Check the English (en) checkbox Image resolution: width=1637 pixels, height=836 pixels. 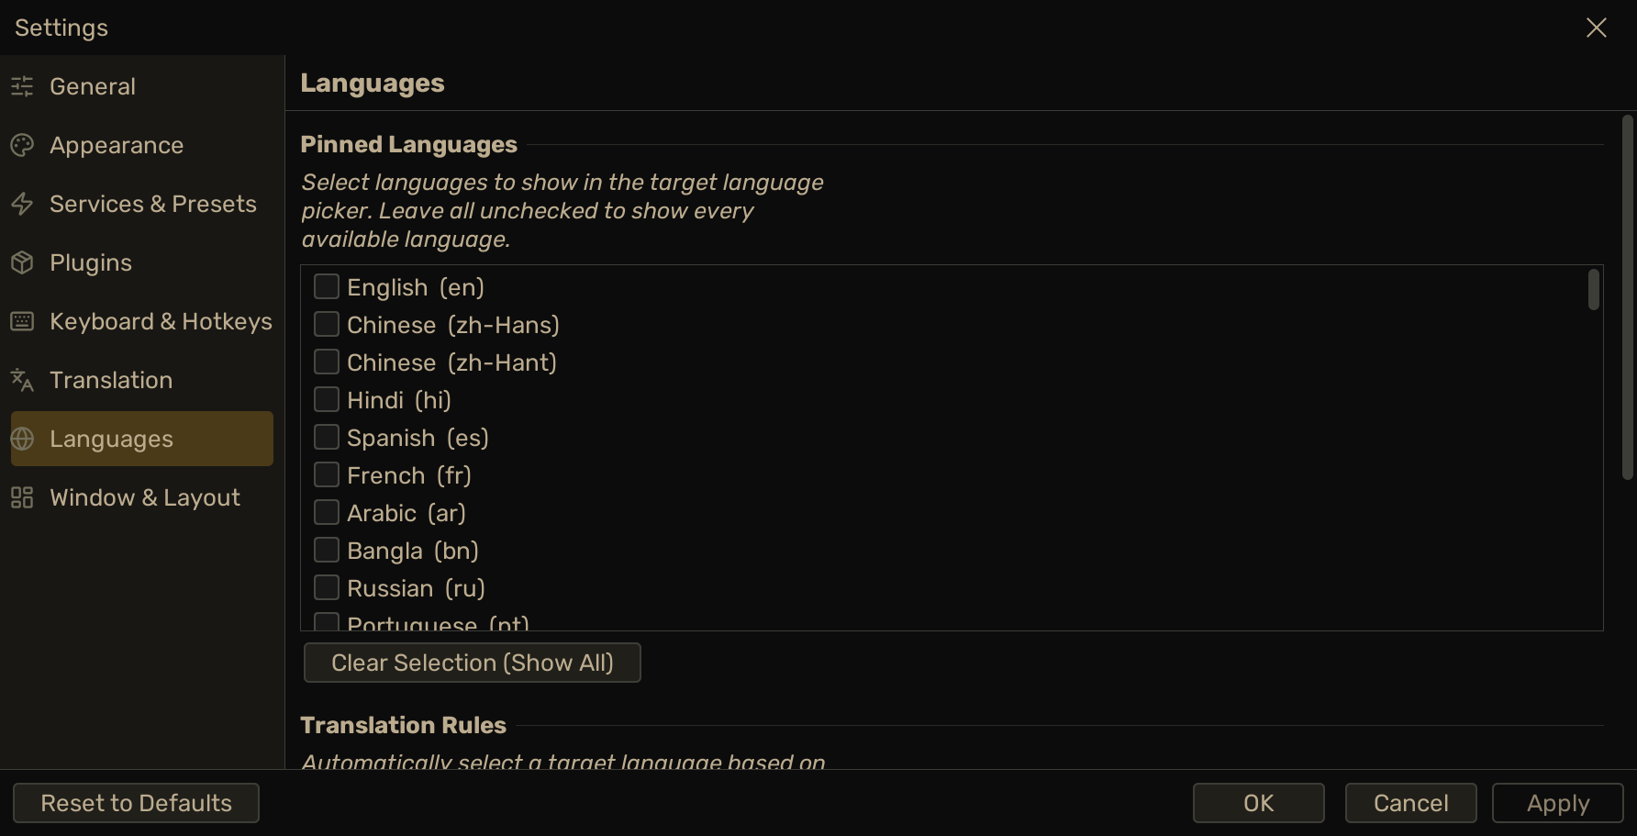pyautogui.click(x=327, y=286)
